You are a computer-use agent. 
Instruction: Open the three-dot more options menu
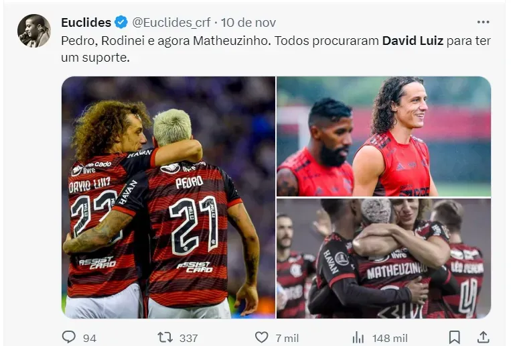[483, 22]
